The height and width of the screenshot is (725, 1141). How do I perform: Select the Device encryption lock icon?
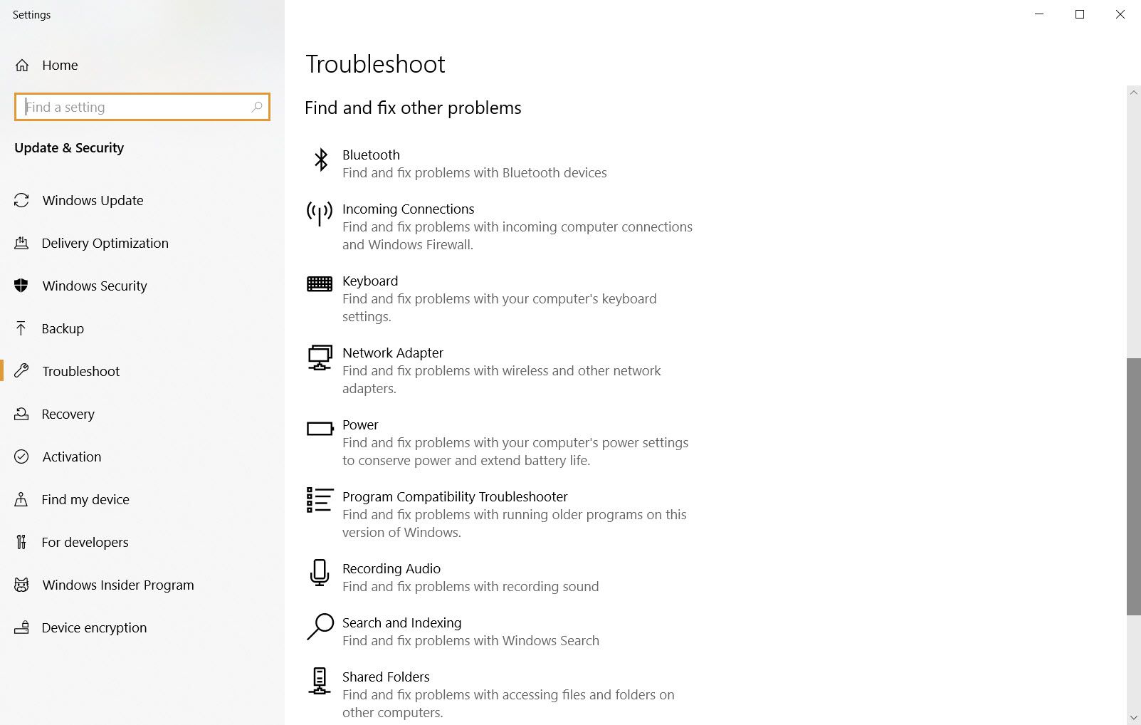point(22,627)
